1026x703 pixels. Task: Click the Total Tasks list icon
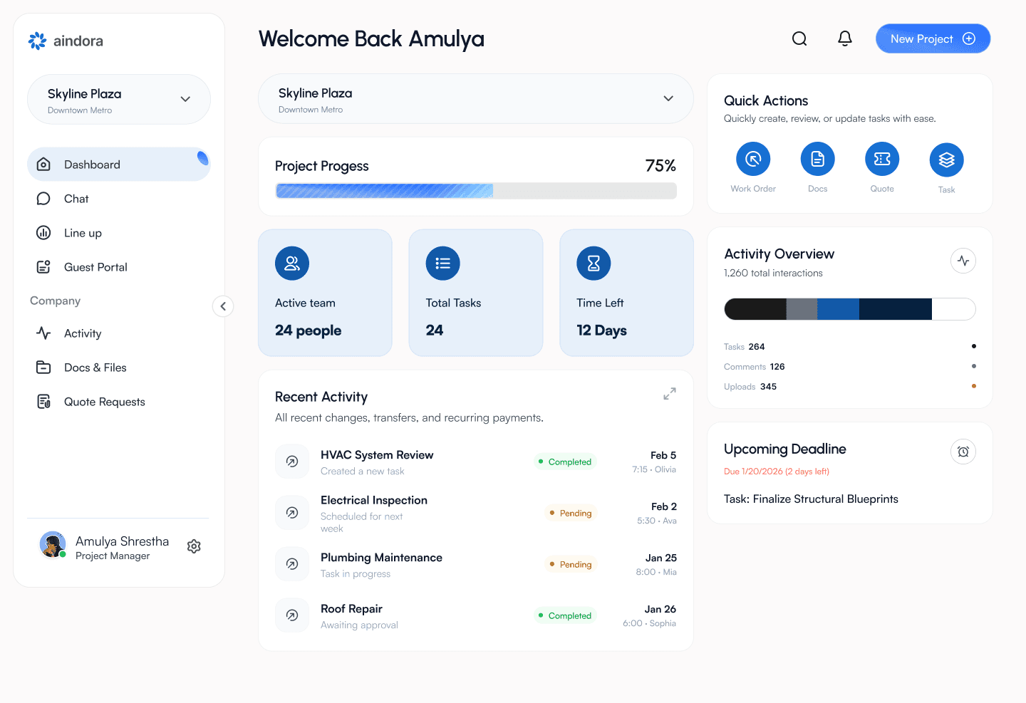pyautogui.click(x=443, y=264)
